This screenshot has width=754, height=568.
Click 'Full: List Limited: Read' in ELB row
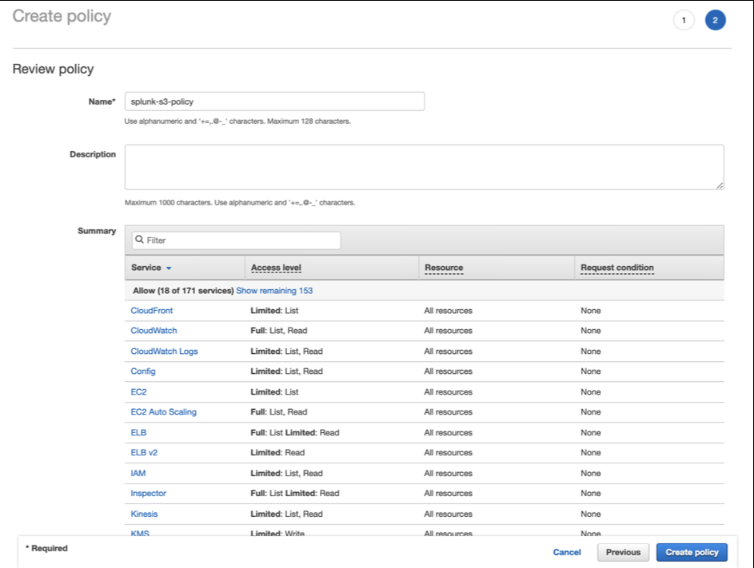click(x=295, y=432)
